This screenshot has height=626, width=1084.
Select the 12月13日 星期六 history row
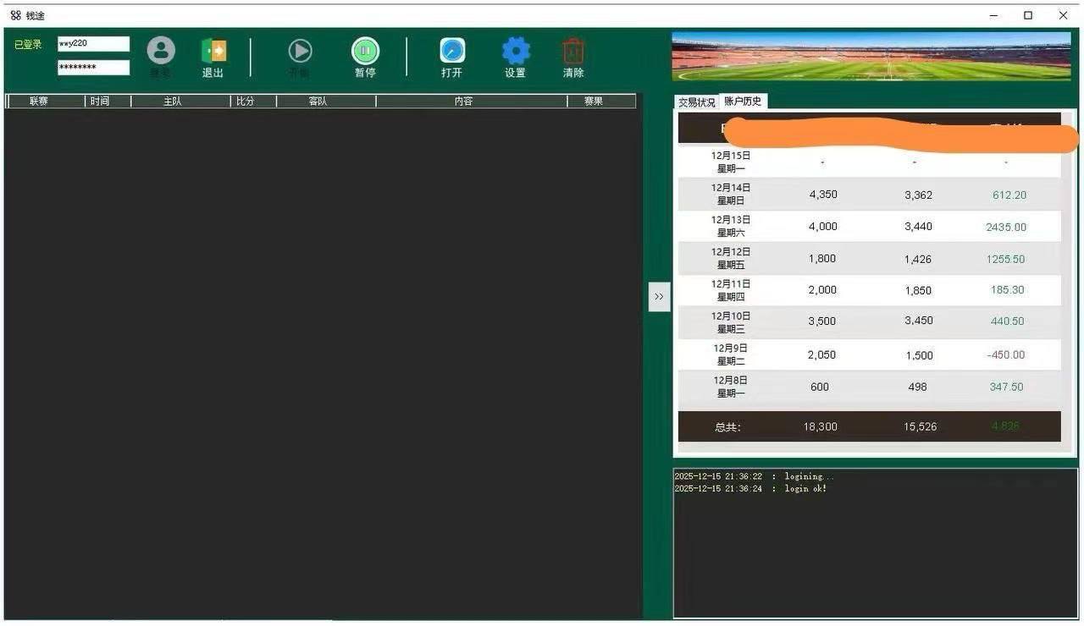pyautogui.click(x=869, y=227)
